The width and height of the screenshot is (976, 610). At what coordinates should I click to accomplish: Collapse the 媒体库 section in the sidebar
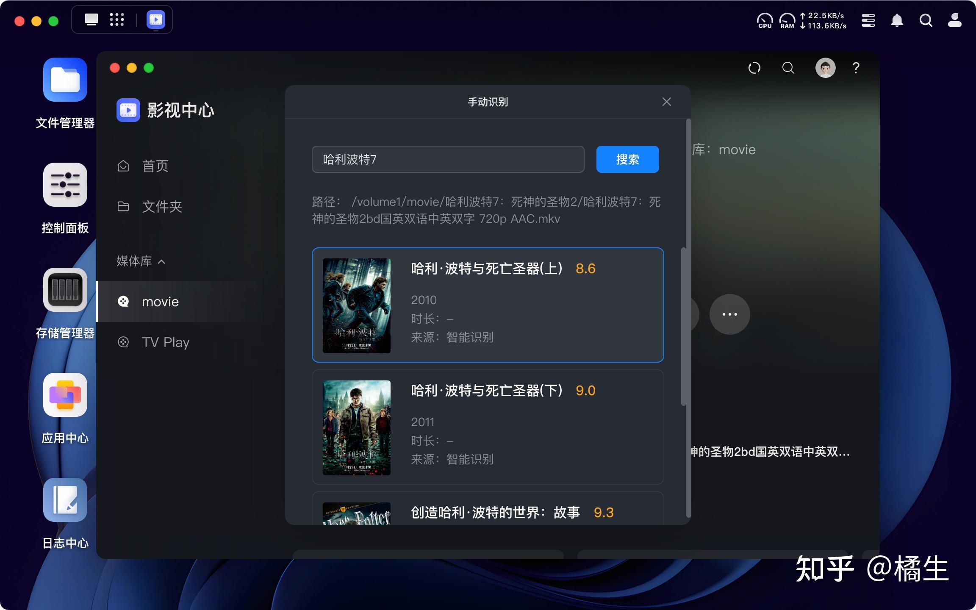click(x=162, y=262)
